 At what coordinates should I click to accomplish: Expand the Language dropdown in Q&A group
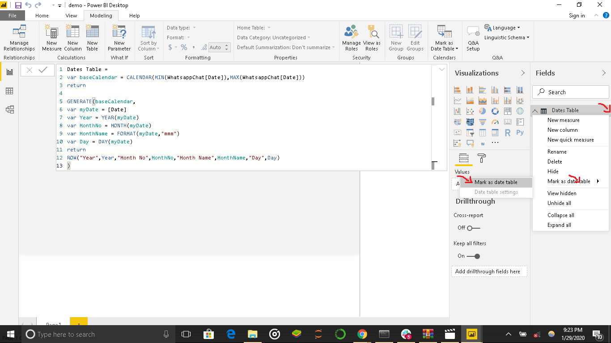point(504,28)
